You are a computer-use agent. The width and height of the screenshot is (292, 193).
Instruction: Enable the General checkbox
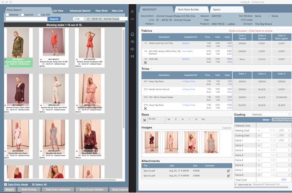pos(7,15)
